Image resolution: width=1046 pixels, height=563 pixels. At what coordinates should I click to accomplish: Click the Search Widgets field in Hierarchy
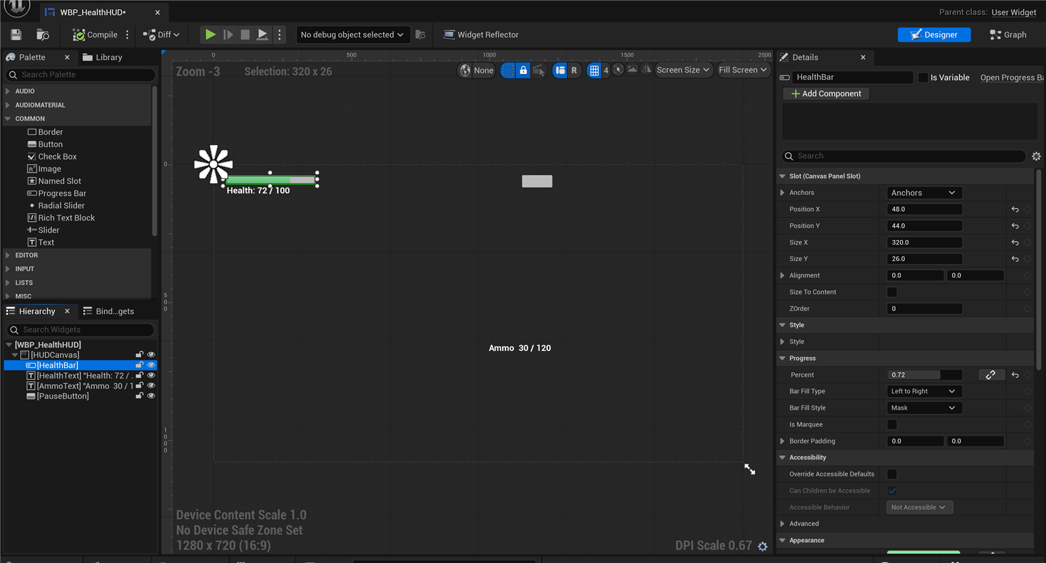pyautogui.click(x=81, y=330)
